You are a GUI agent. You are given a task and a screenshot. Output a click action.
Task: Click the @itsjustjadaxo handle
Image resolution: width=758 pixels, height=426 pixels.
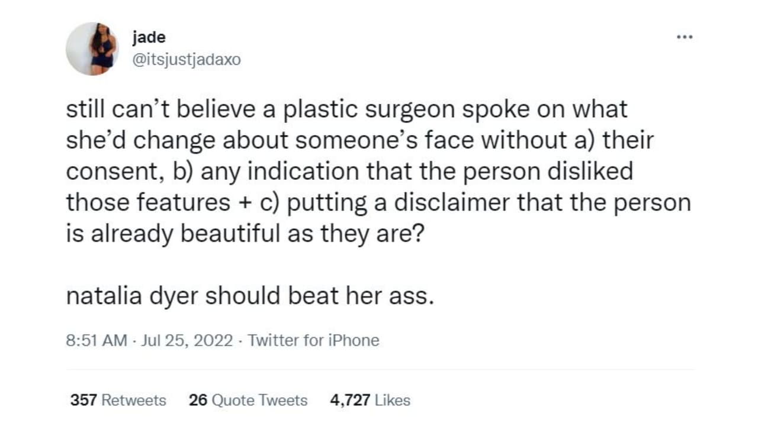(x=187, y=60)
